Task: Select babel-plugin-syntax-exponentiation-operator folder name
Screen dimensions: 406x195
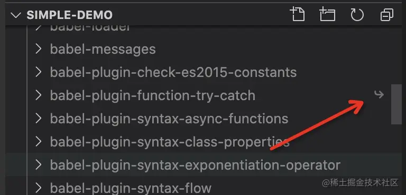Action: [195, 165]
